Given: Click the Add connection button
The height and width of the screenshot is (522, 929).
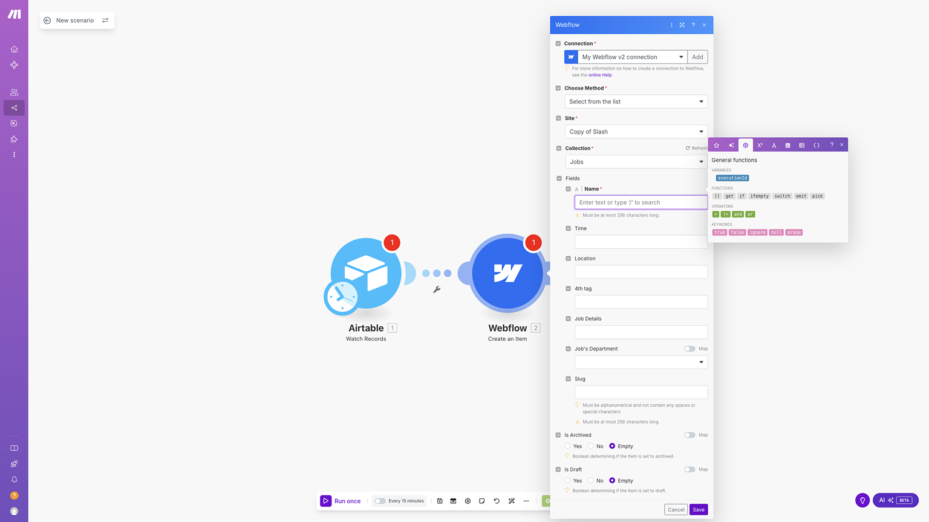Looking at the screenshot, I should 697,57.
